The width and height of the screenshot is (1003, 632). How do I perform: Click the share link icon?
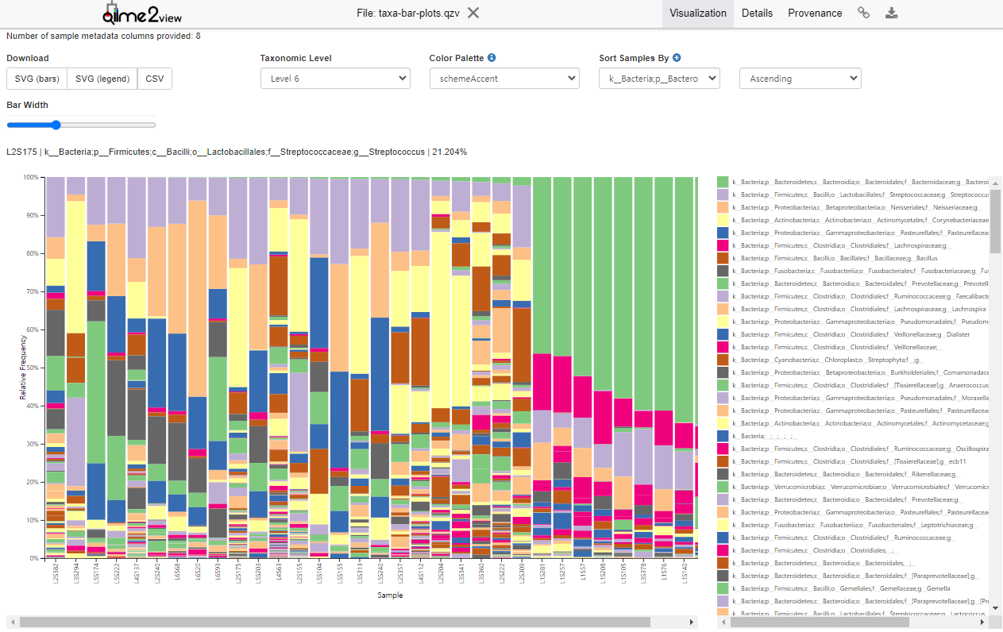(x=863, y=13)
